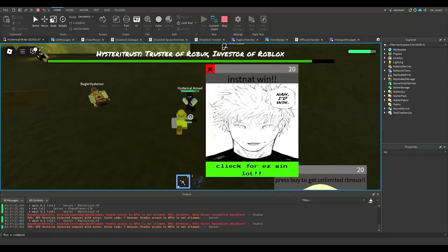Click the clieck for ez win button

tap(252, 169)
